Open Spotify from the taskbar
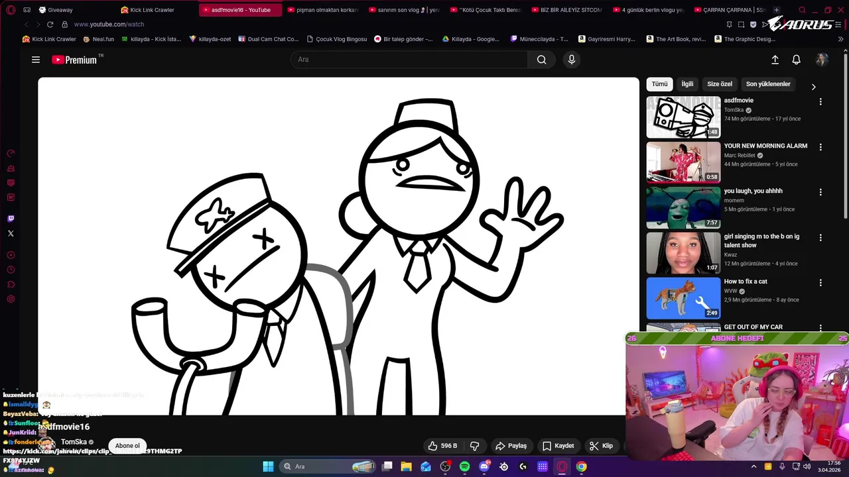The width and height of the screenshot is (849, 477). tap(464, 466)
